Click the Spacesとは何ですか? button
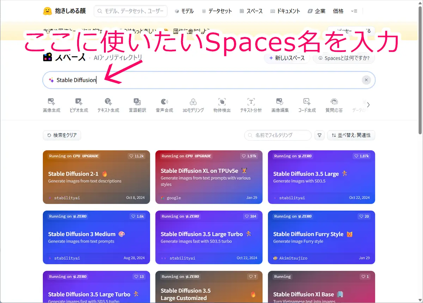The width and height of the screenshot is (423, 303). coord(344,58)
